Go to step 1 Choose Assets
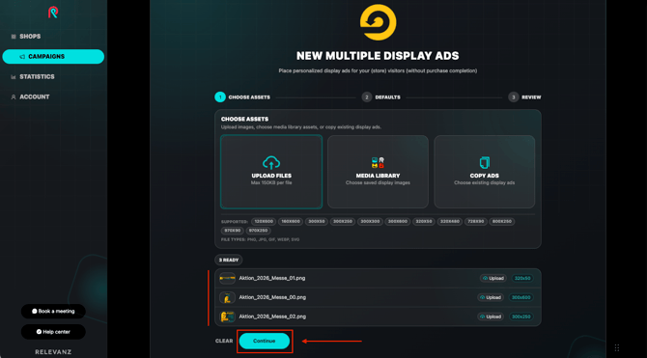This screenshot has width=647, height=358. tap(242, 97)
